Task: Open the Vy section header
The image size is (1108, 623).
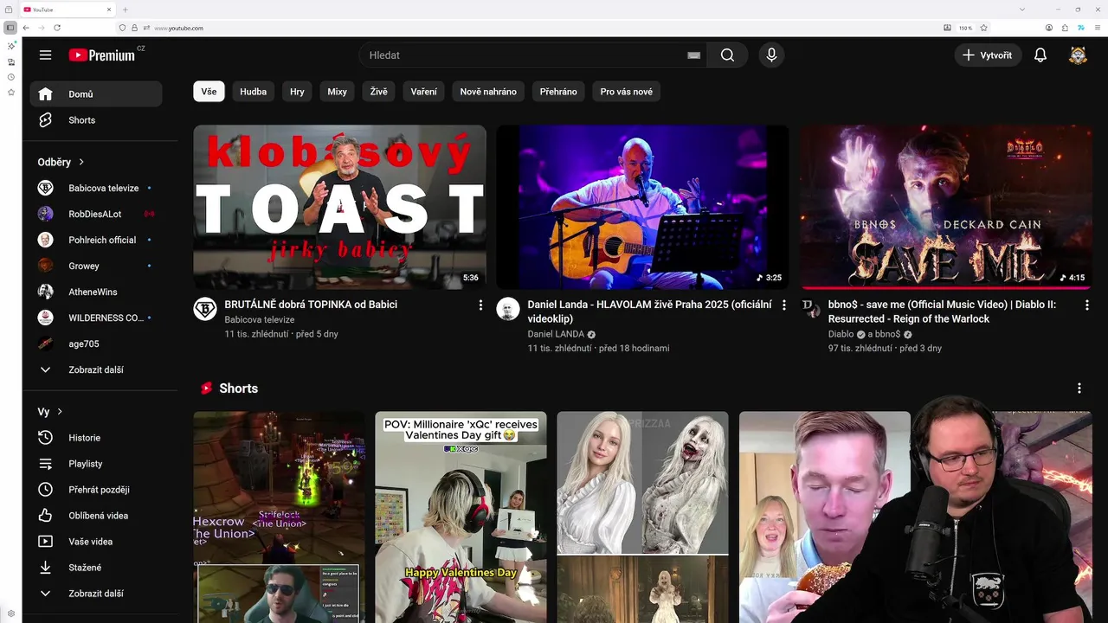Action: (50, 412)
